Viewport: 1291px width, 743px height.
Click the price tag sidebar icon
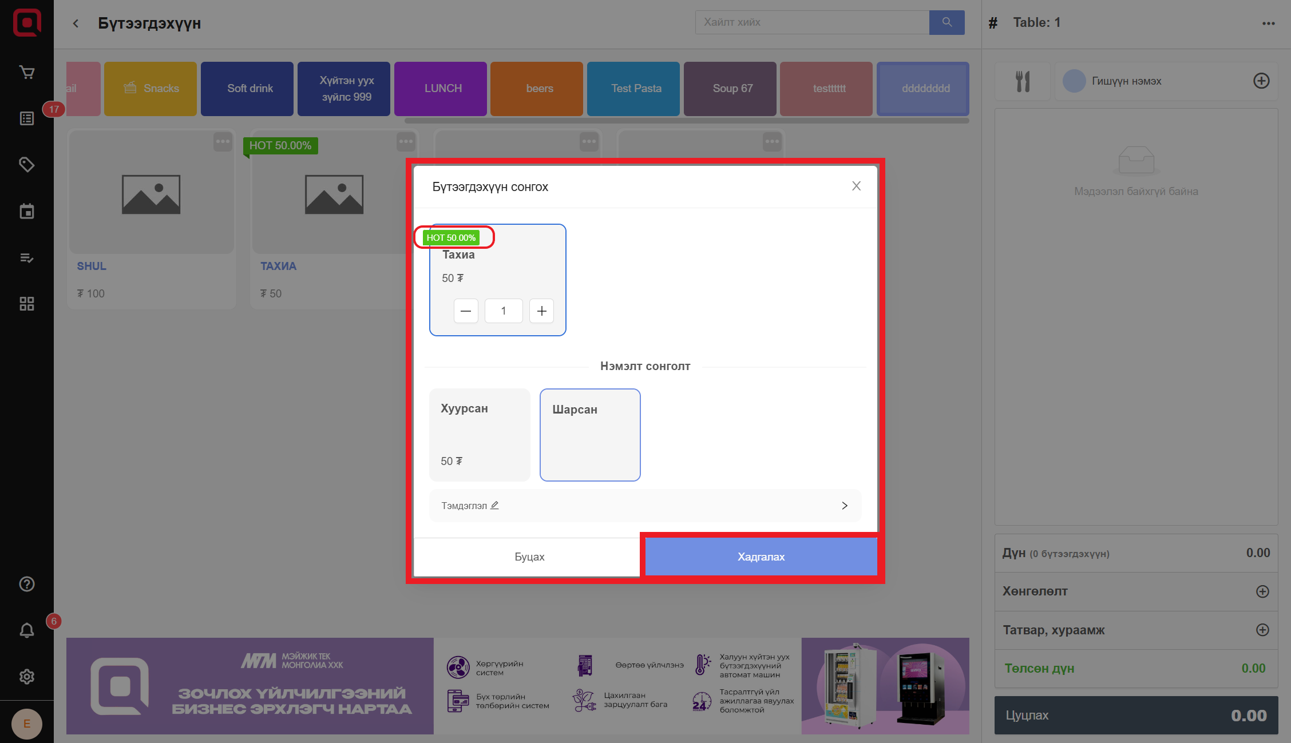point(26,165)
